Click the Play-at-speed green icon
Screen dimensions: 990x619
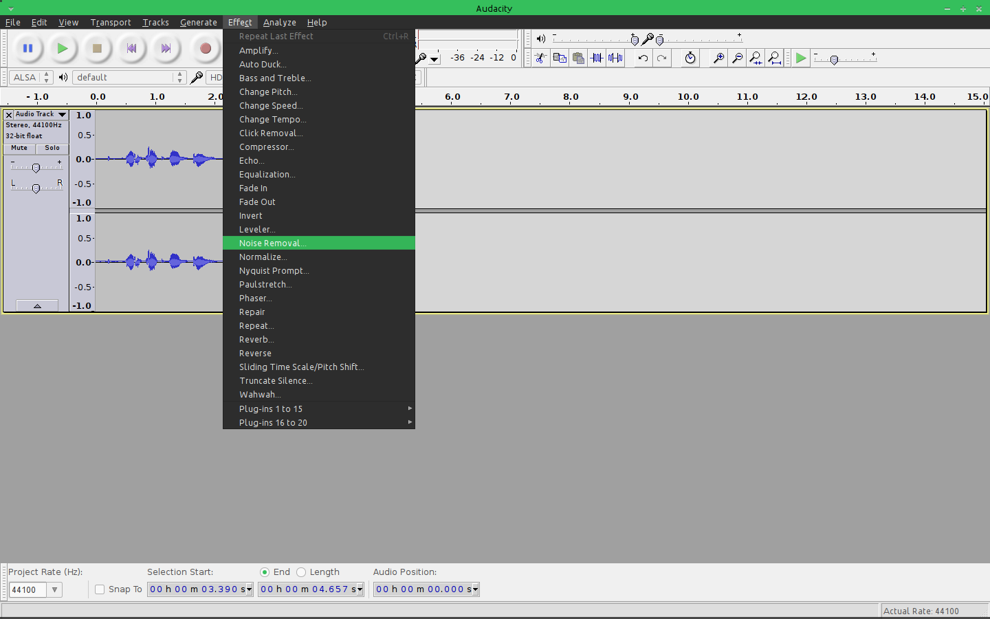[x=801, y=58]
